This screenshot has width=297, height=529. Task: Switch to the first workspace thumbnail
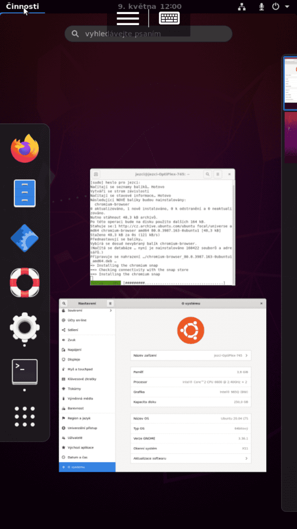(290, 83)
